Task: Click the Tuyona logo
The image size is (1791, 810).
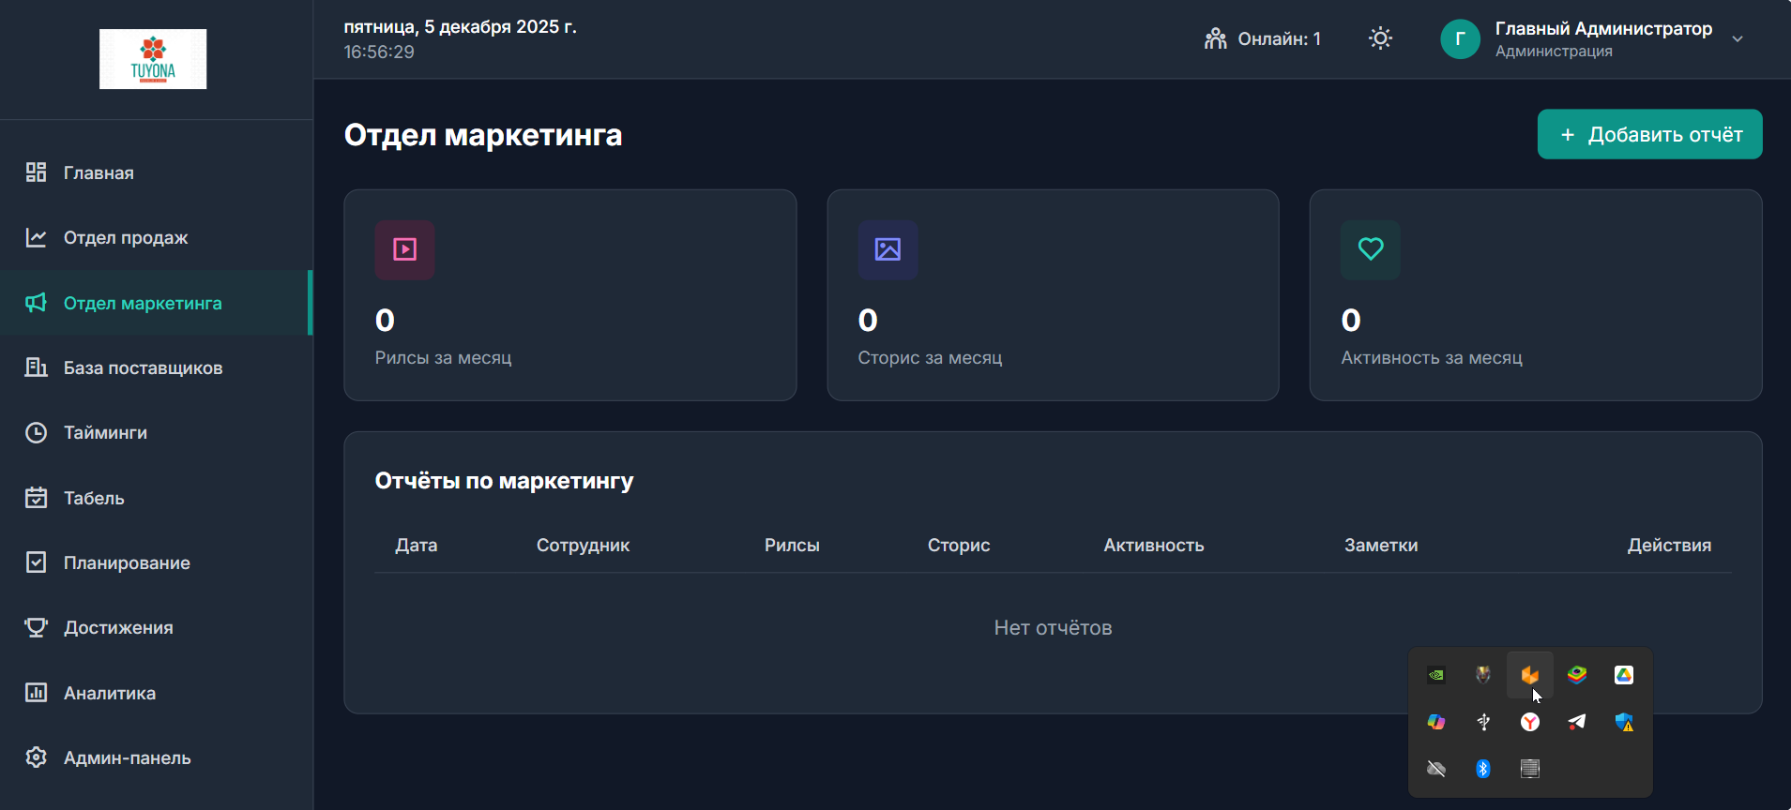Action: (153, 59)
